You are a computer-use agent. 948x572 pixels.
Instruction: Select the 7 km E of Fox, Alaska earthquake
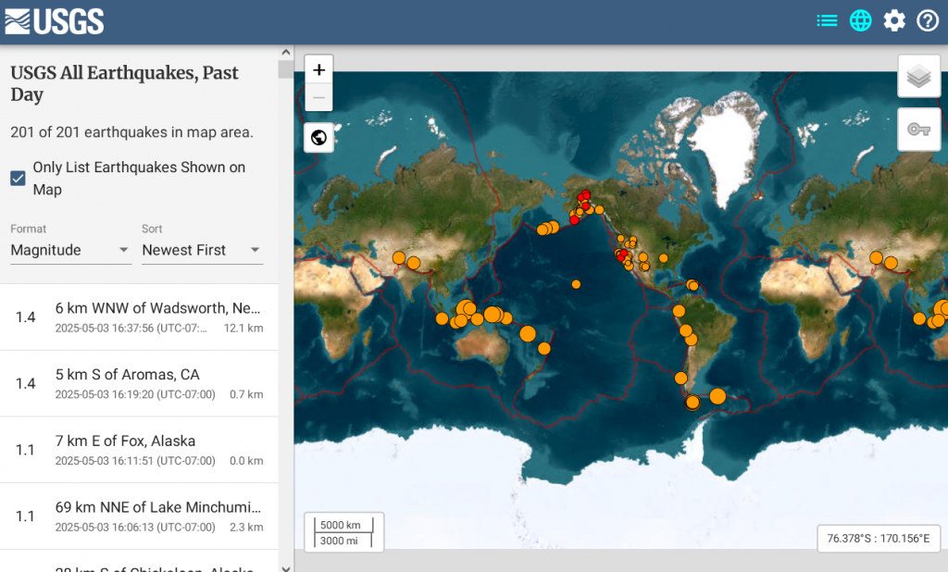139,450
